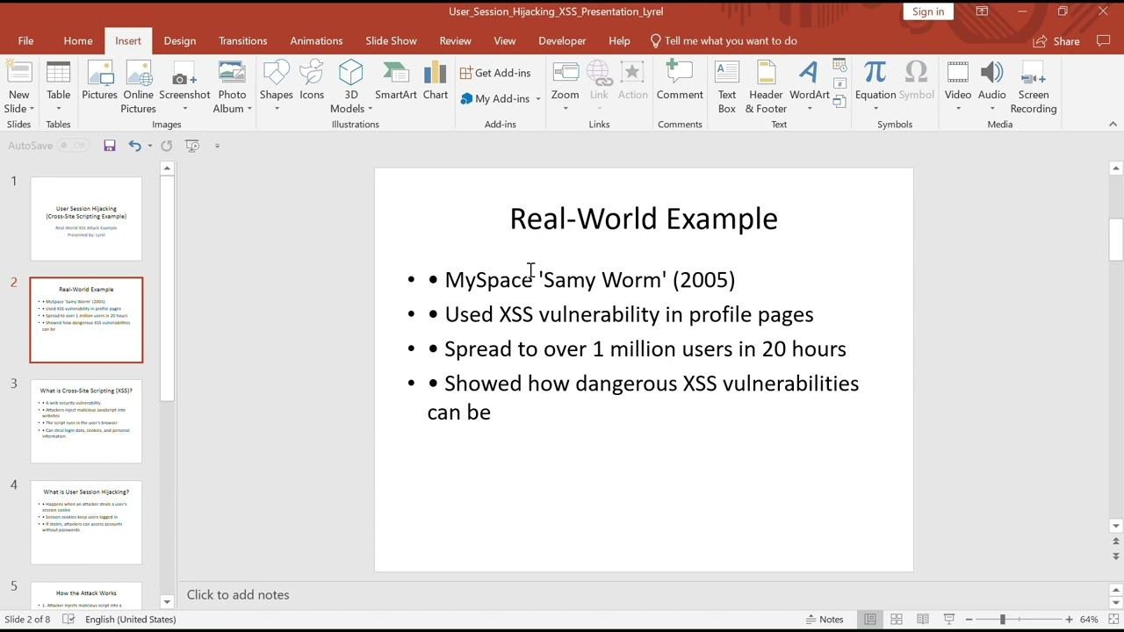The width and height of the screenshot is (1124, 632).
Task: Click the Share button
Action: tap(1057, 41)
